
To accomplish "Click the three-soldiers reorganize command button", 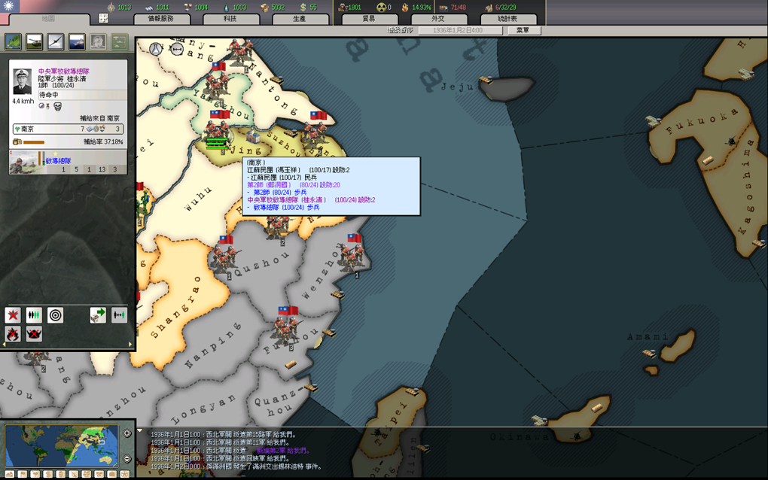I will coord(34,315).
